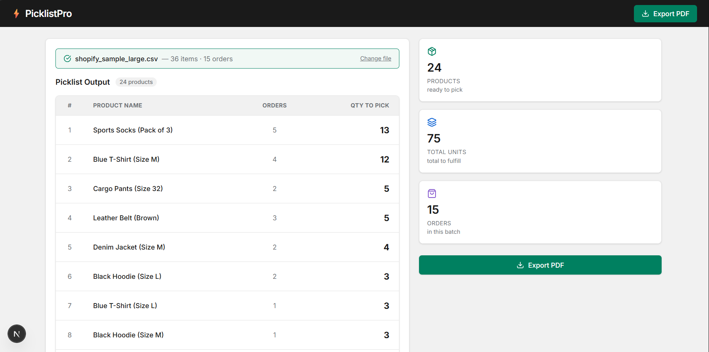Click quantity 13 for Sports Socks
This screenshot has width=709, height=352.
point(384,130)
